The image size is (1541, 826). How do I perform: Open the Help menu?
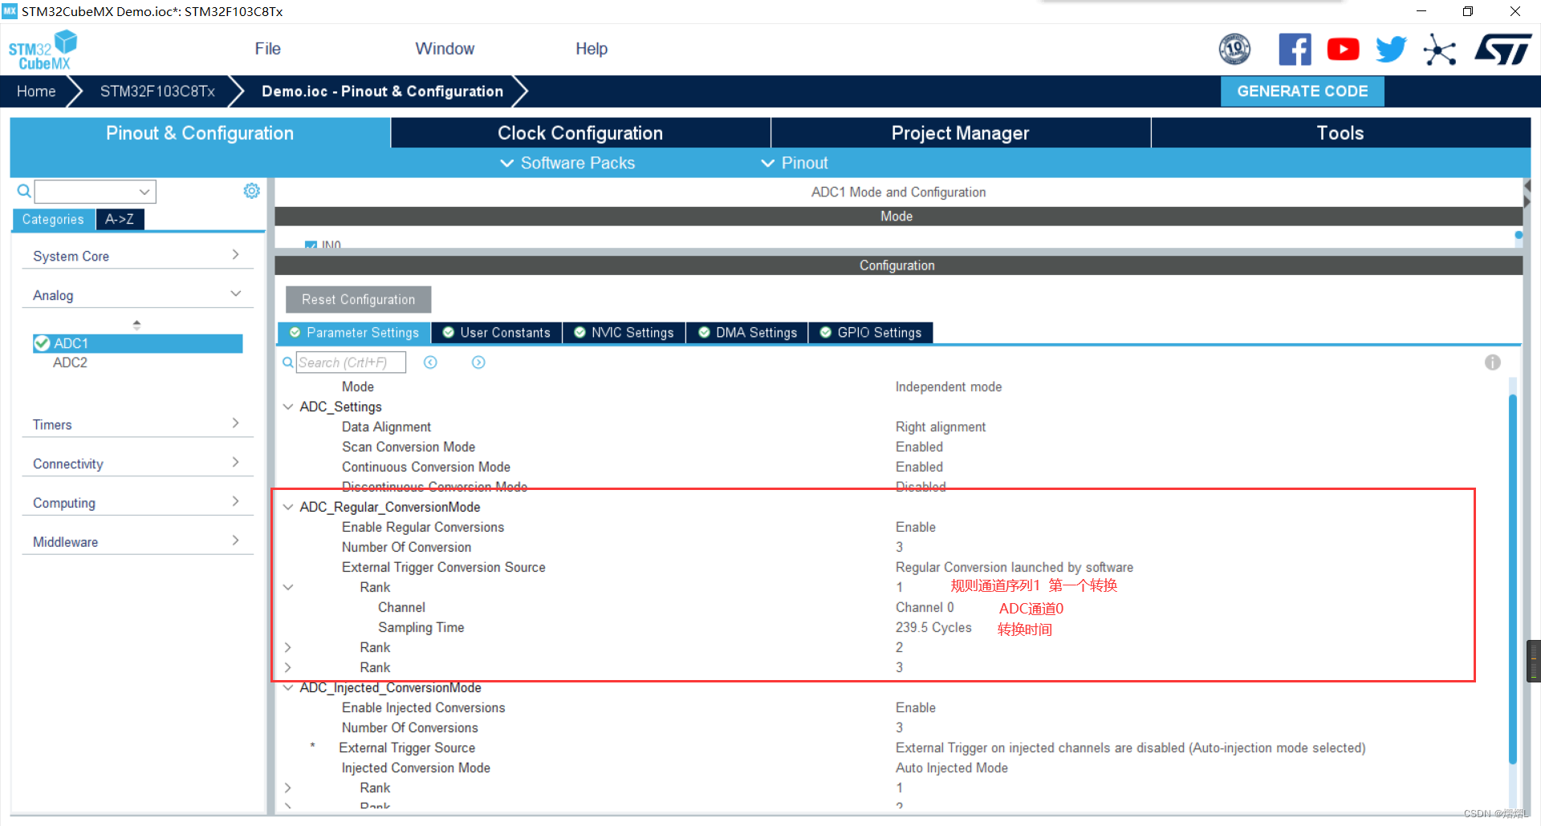[592, 49]
